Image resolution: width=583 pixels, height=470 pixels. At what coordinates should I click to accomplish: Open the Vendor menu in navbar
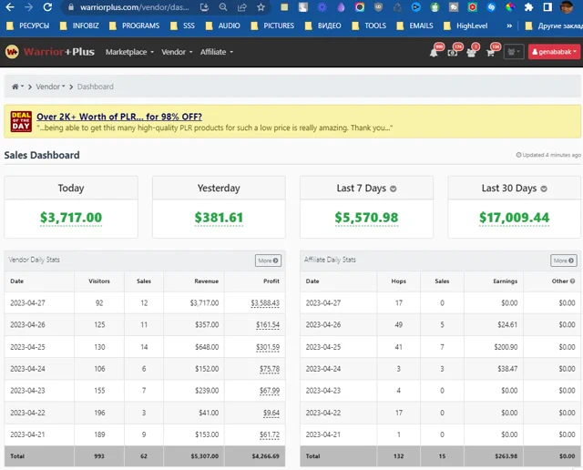click(x=177, y=52)
